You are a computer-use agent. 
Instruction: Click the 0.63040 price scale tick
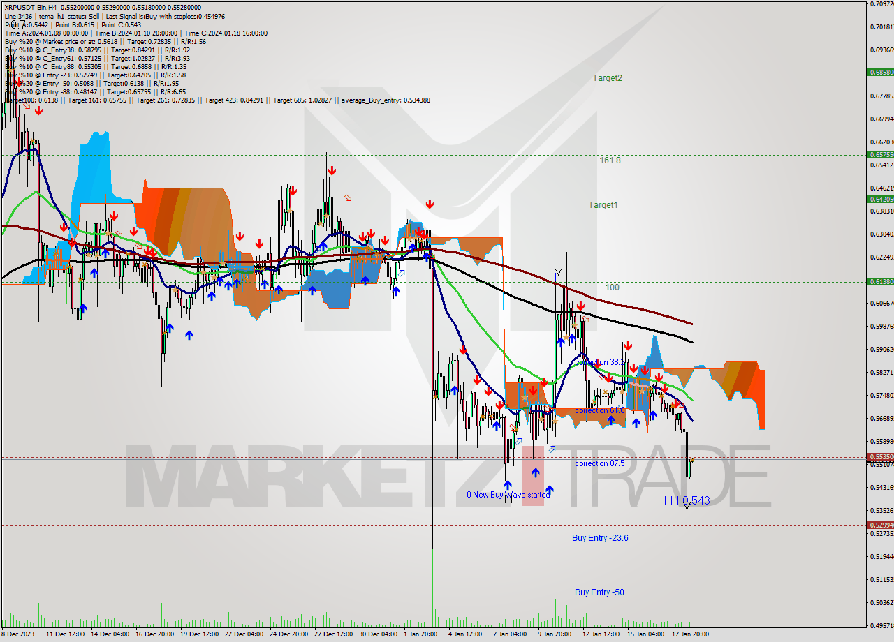coord(883,234)
